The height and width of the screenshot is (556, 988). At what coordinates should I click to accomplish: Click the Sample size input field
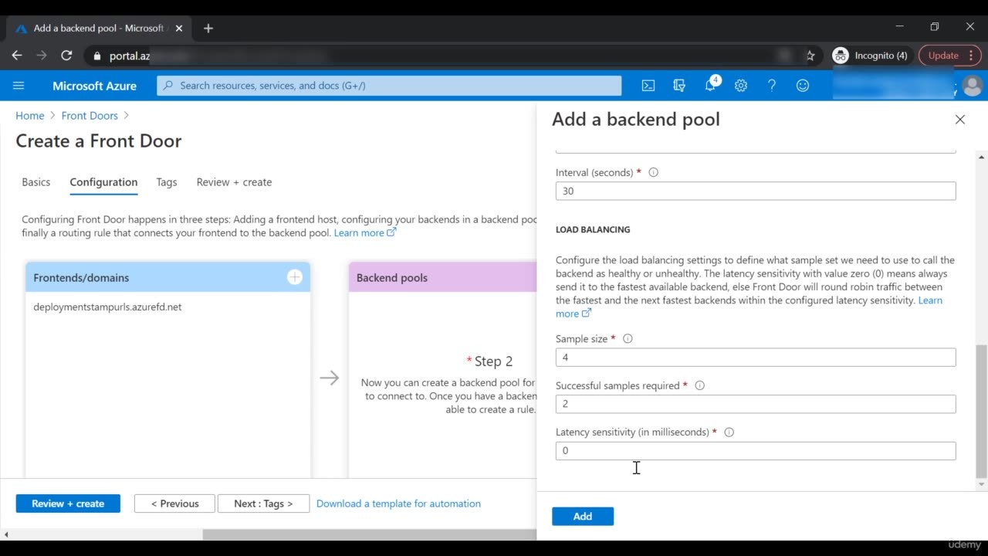click(756, 358)
